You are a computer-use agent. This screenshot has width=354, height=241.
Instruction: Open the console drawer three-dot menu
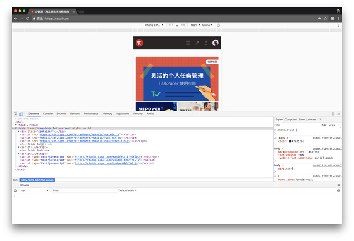pos(15,185)
